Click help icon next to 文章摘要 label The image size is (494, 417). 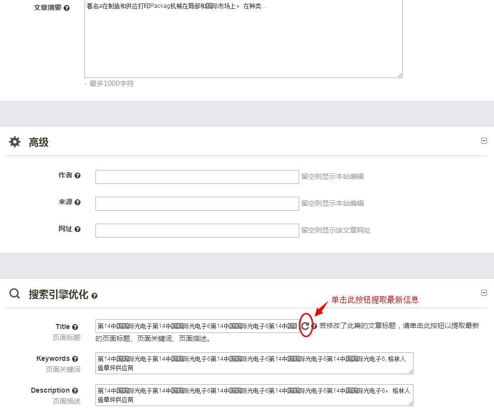[67, 8]
